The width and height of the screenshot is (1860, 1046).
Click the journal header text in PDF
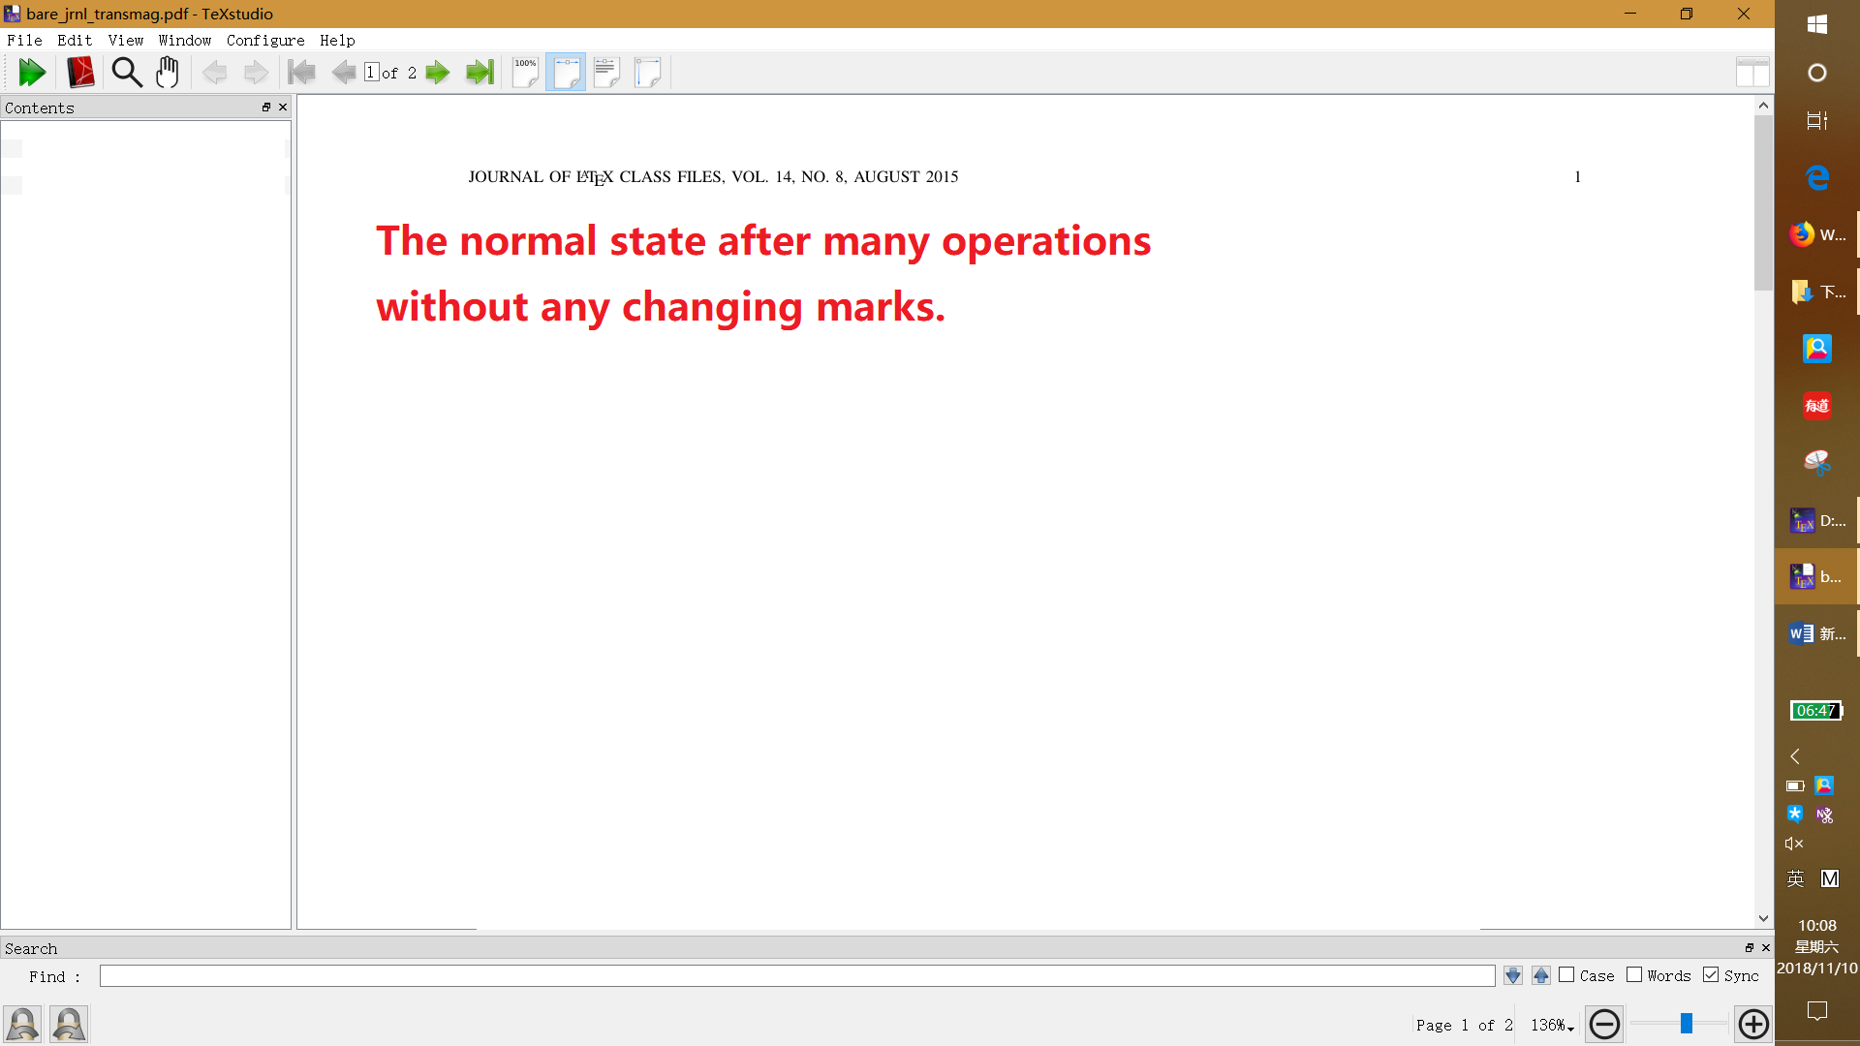click(713, 176)
